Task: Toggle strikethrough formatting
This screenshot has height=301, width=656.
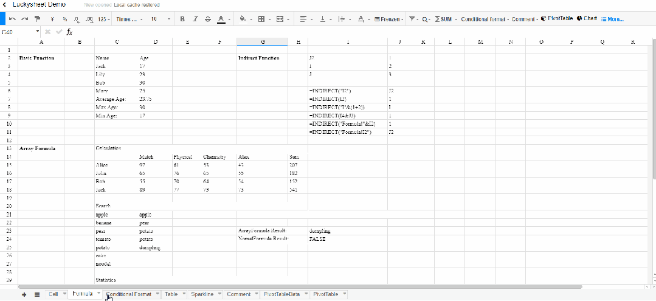Action: (208, 19)
